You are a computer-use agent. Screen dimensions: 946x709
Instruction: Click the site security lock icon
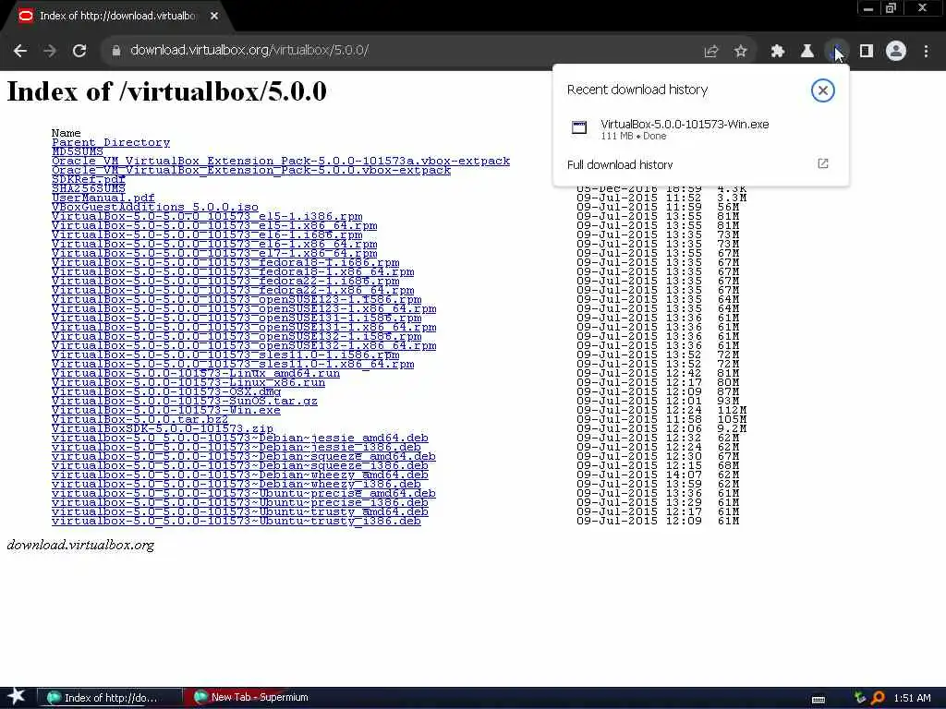pyautogui.click(x=116, y=52)
